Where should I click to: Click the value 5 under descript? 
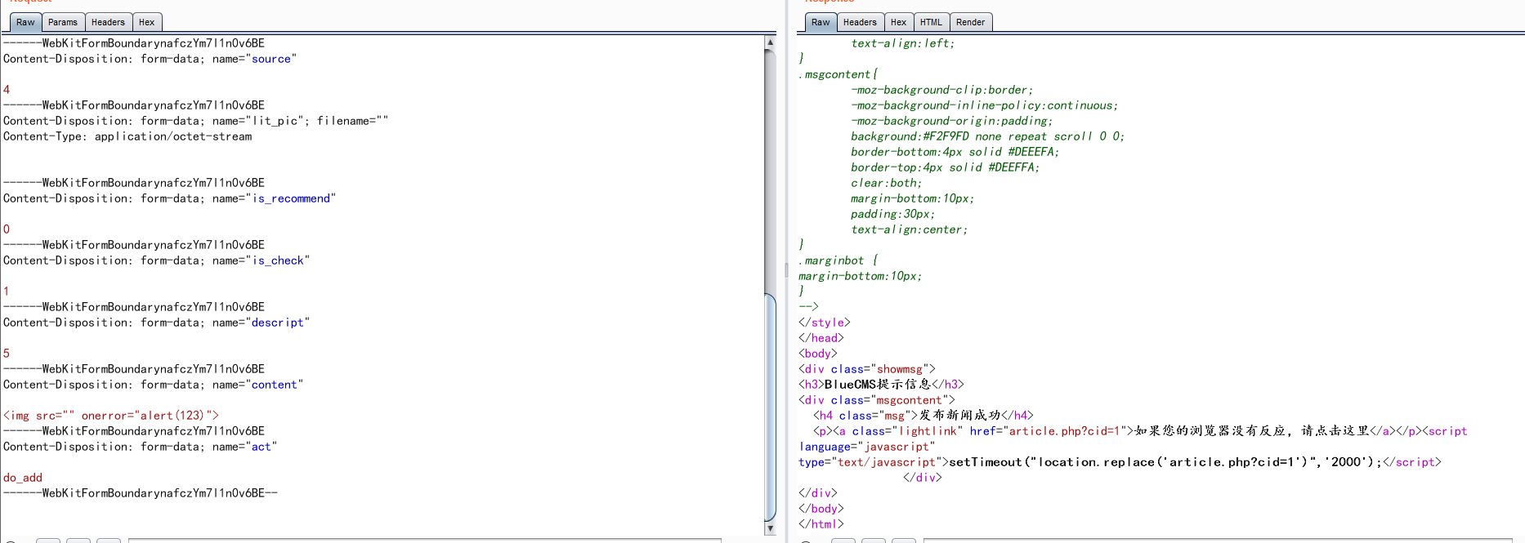pyautogui.click(x=7, y=354)
